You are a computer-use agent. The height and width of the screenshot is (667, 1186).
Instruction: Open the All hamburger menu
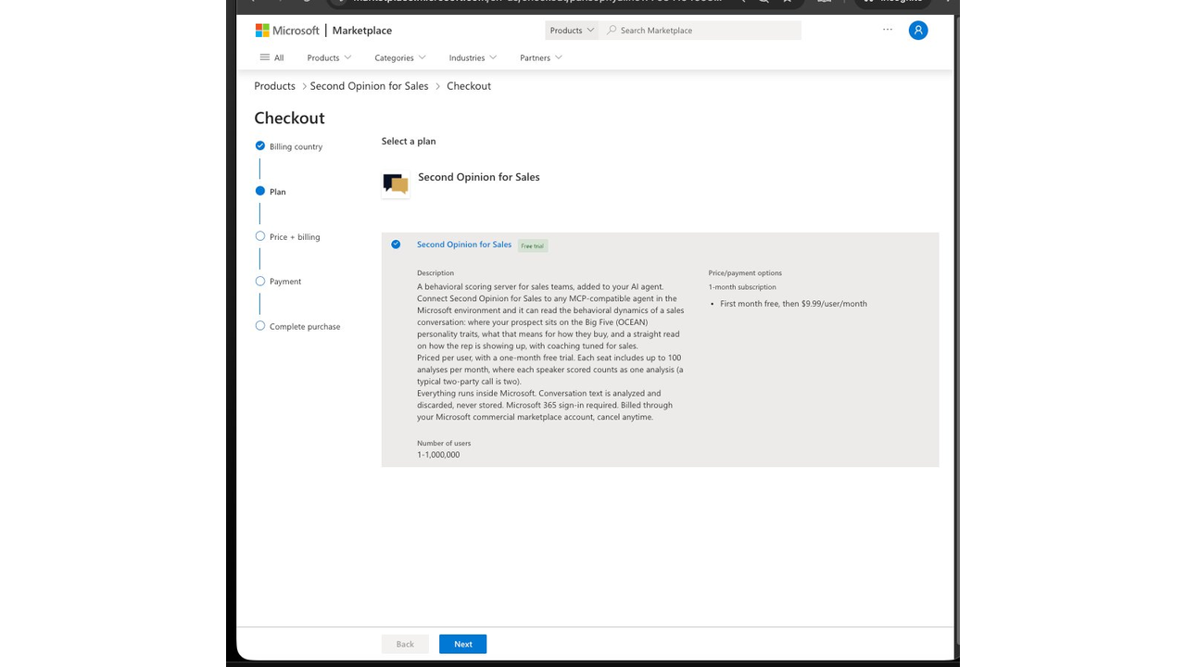click(x=271, y=57)
